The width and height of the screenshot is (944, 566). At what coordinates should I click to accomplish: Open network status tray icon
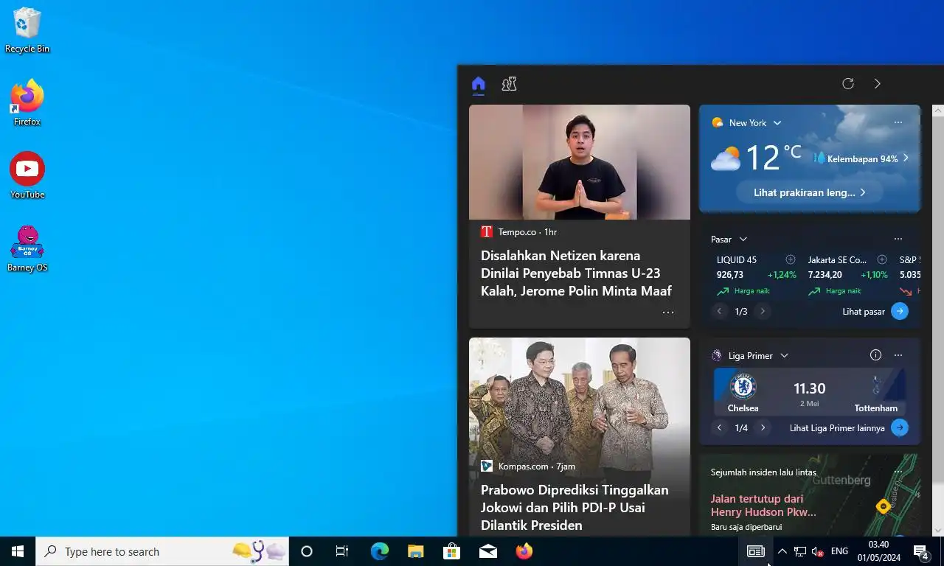[800, 551]
